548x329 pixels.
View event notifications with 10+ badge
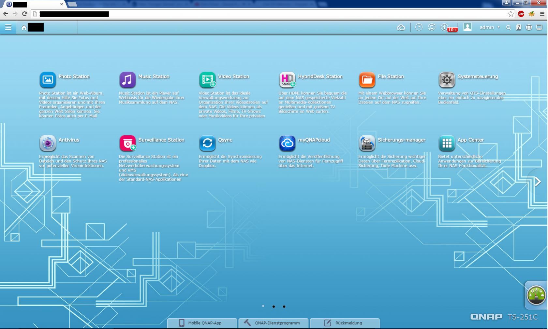coord(448,28)
